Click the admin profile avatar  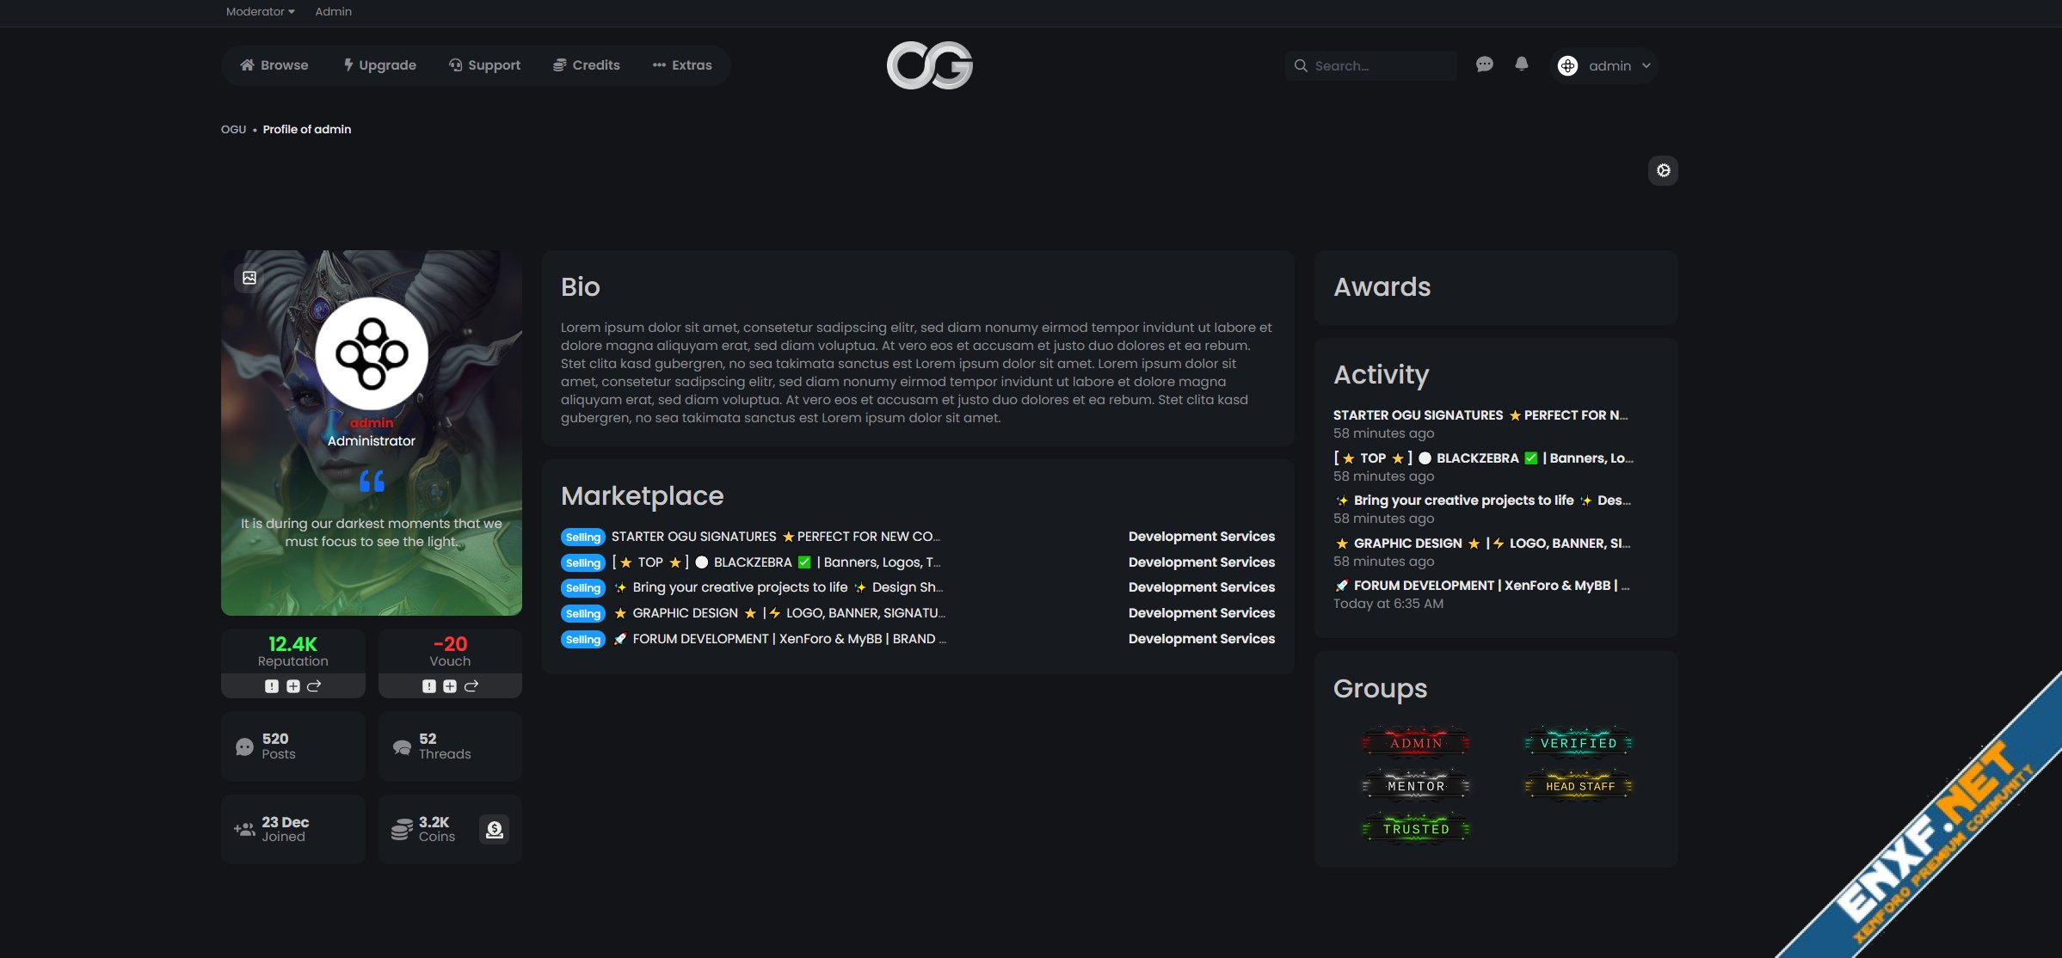[x=372, y=353]
